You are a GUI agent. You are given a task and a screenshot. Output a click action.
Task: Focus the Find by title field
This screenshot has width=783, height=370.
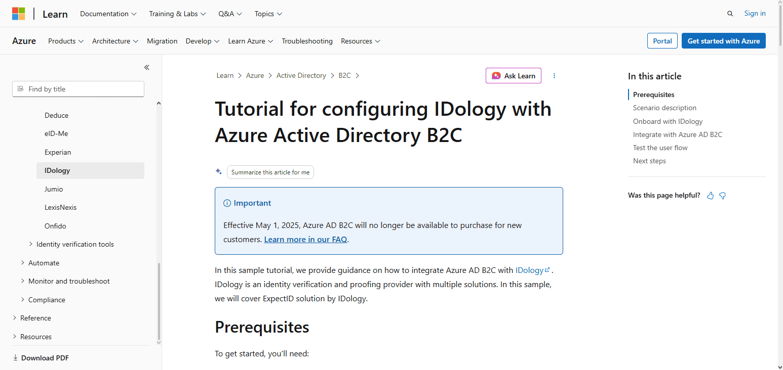(79, 89)
